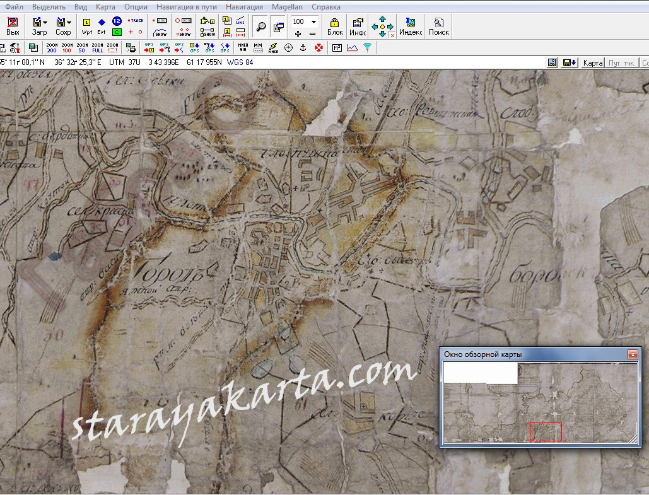This screenshot has height=495, width=649.
Task: Open the Вид menu
Action: (x=81, y=7)
